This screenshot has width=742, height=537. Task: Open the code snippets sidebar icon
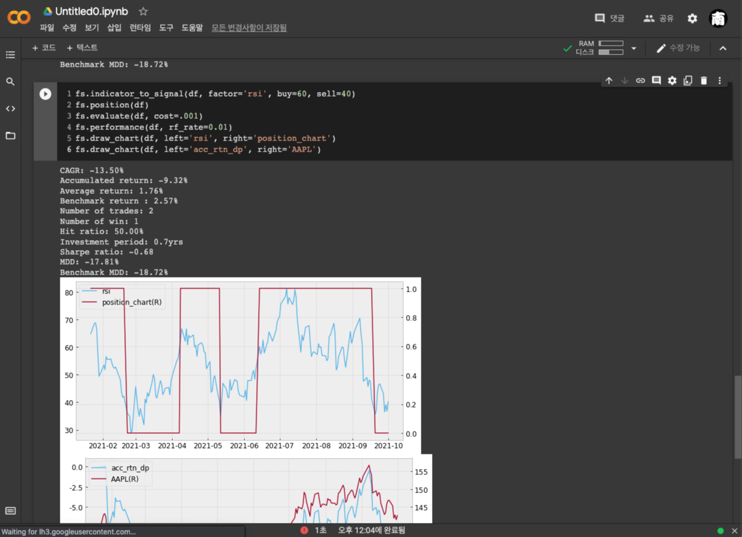[x=11, y=108]
